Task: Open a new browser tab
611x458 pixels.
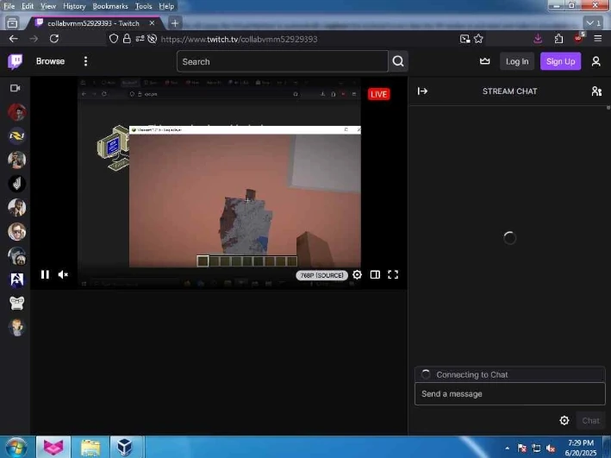Action: (x=175, y=23)
